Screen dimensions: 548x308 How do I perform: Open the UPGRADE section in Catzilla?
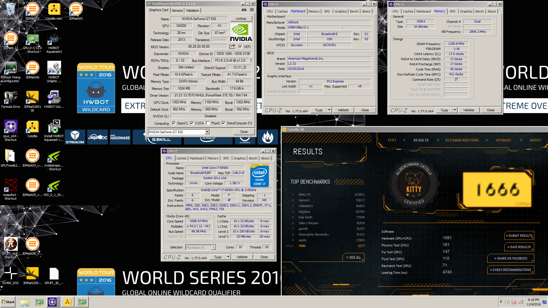point(503,140)
